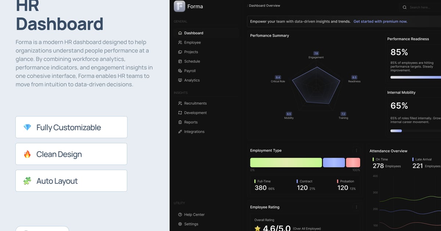Click the Help Center question icon

pyautogui.click(x=180, y=214)
